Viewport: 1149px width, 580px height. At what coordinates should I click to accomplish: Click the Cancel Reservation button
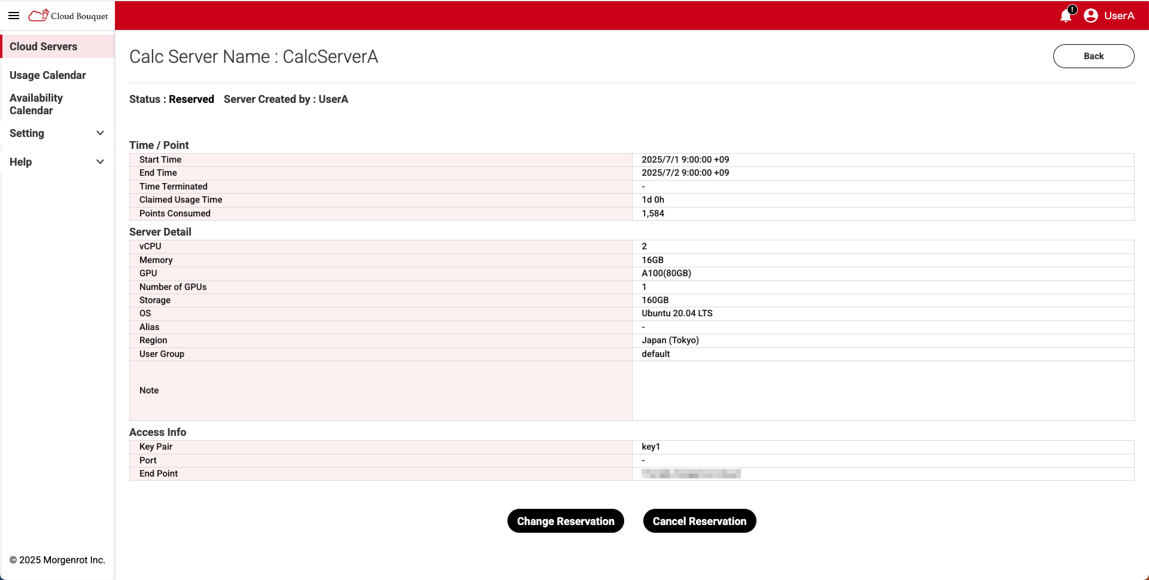coord(699,521)
